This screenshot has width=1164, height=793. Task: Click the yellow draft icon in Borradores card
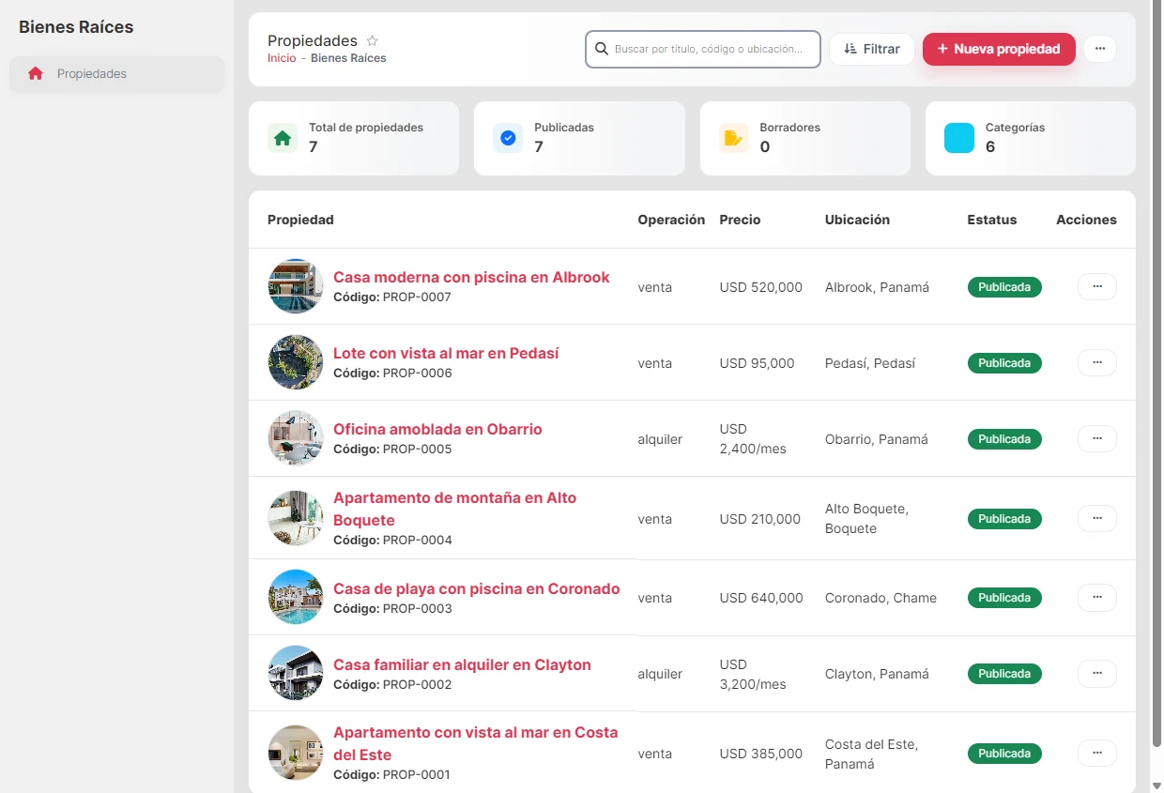click(x=734, y=138)
